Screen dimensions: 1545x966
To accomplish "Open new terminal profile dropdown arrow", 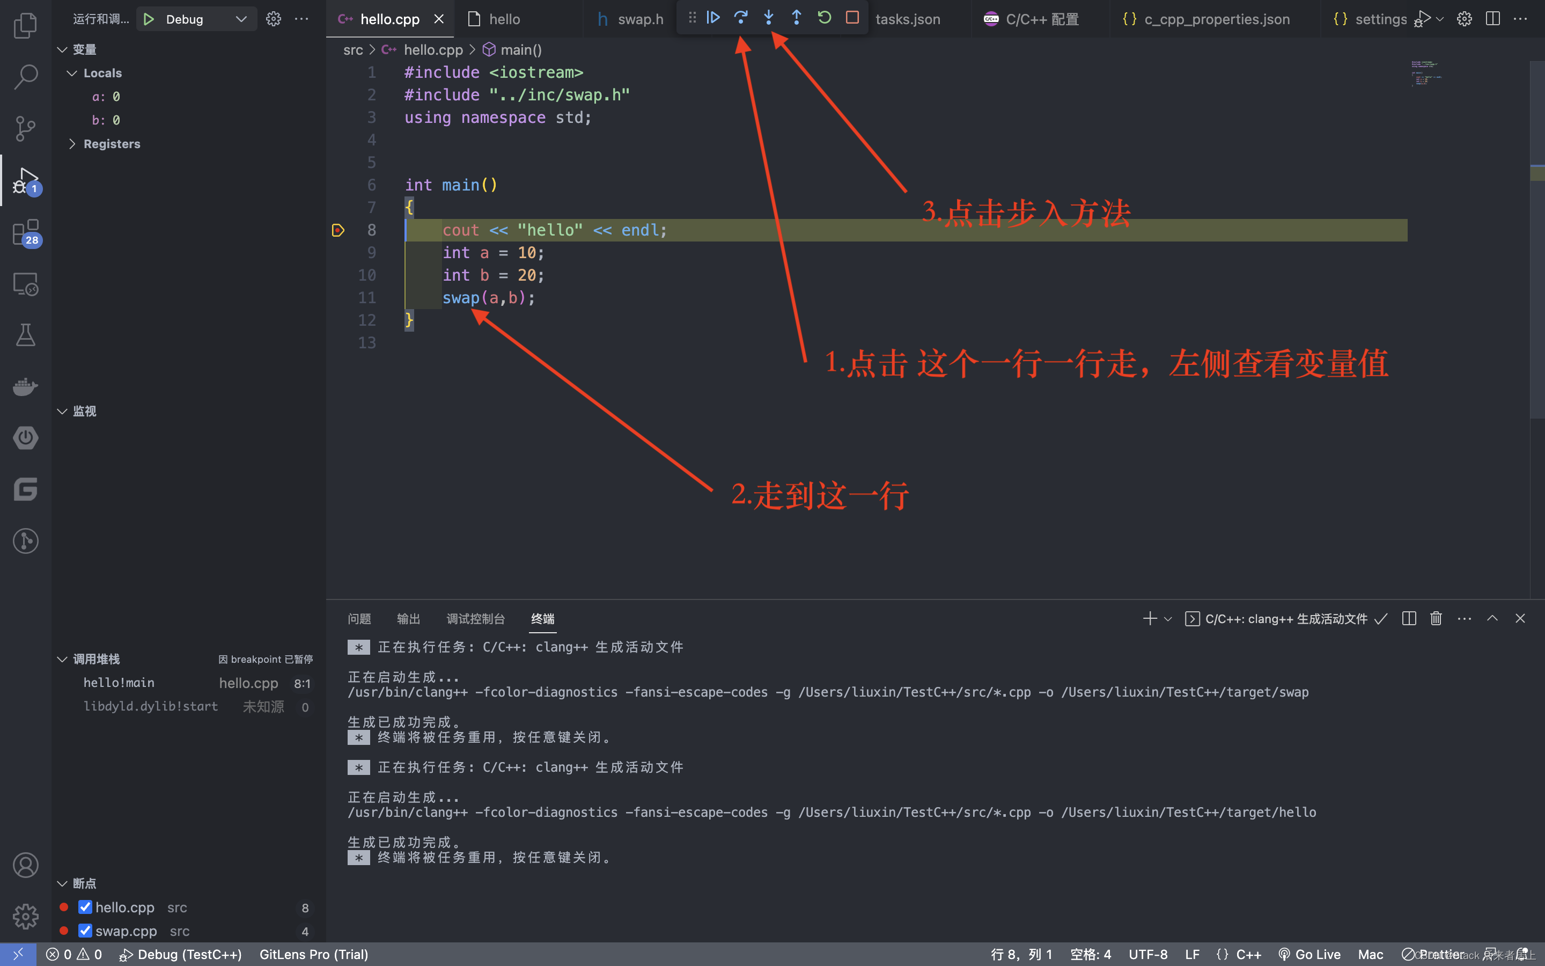I will click(x=1168, y=618).
